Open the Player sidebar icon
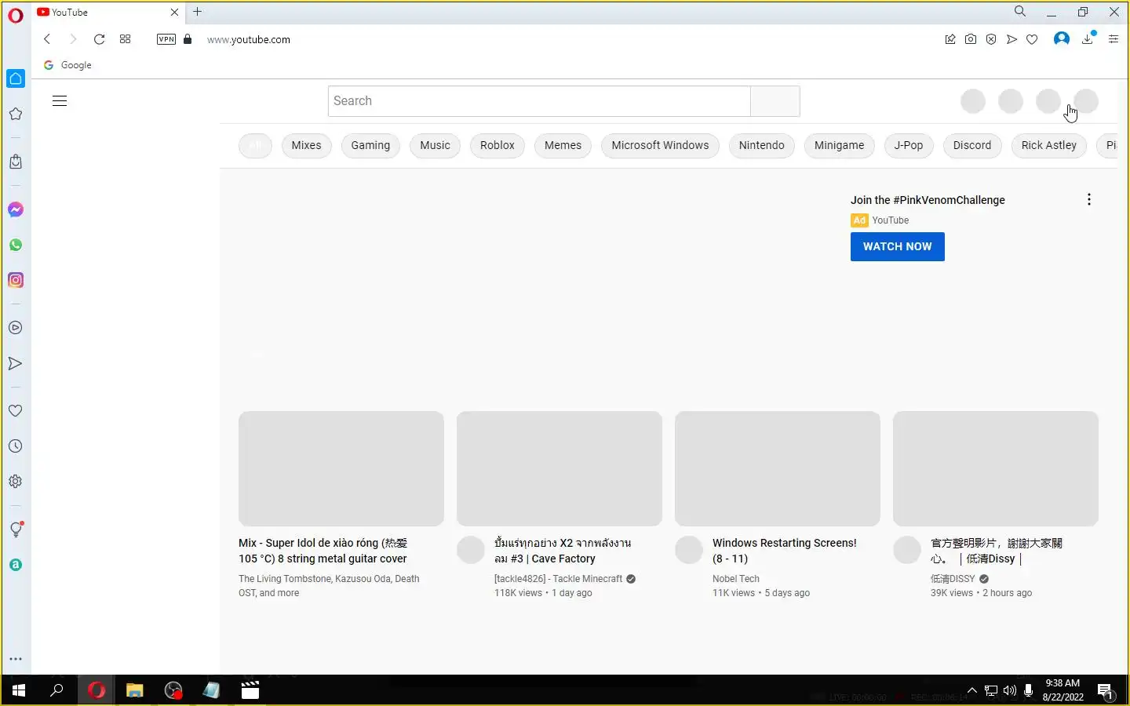1130x706 pixels. [16, 328]
